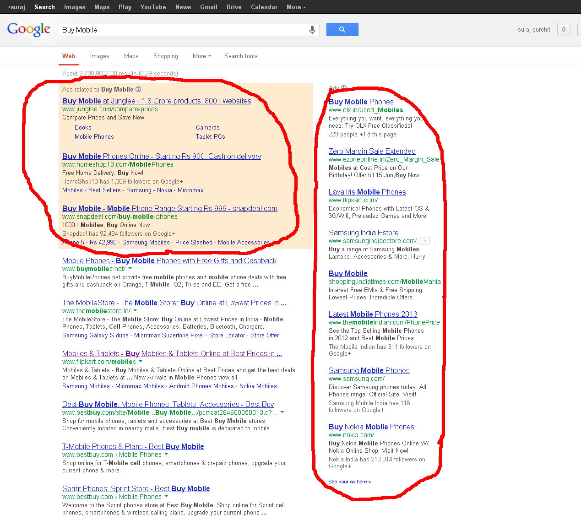Open dropdown arrow next to www.themobilestore.in
Image resolution: width=581 pixels, height=520 pixels.
point(135,311)
